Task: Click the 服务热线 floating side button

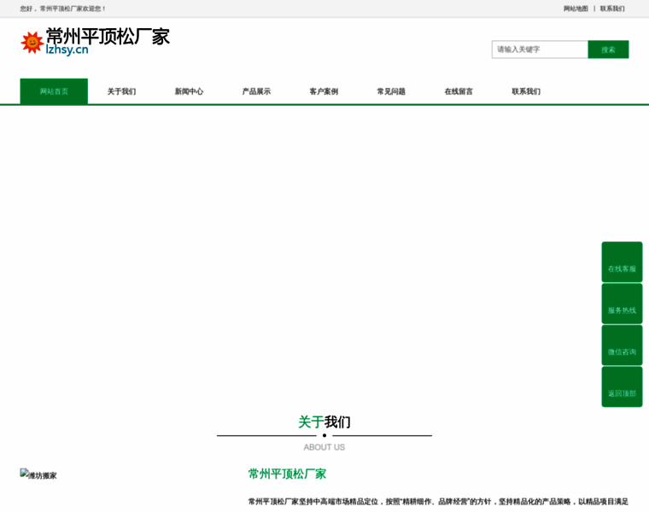Action: coord(622,304)
